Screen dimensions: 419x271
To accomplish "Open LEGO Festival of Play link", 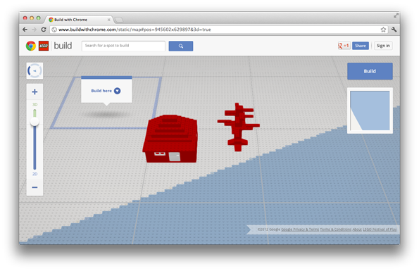I will tap(380, 229).
